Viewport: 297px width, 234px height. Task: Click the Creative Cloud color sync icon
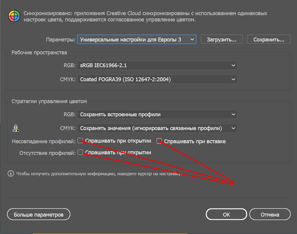pyautogui.click(x=14, y=16)
